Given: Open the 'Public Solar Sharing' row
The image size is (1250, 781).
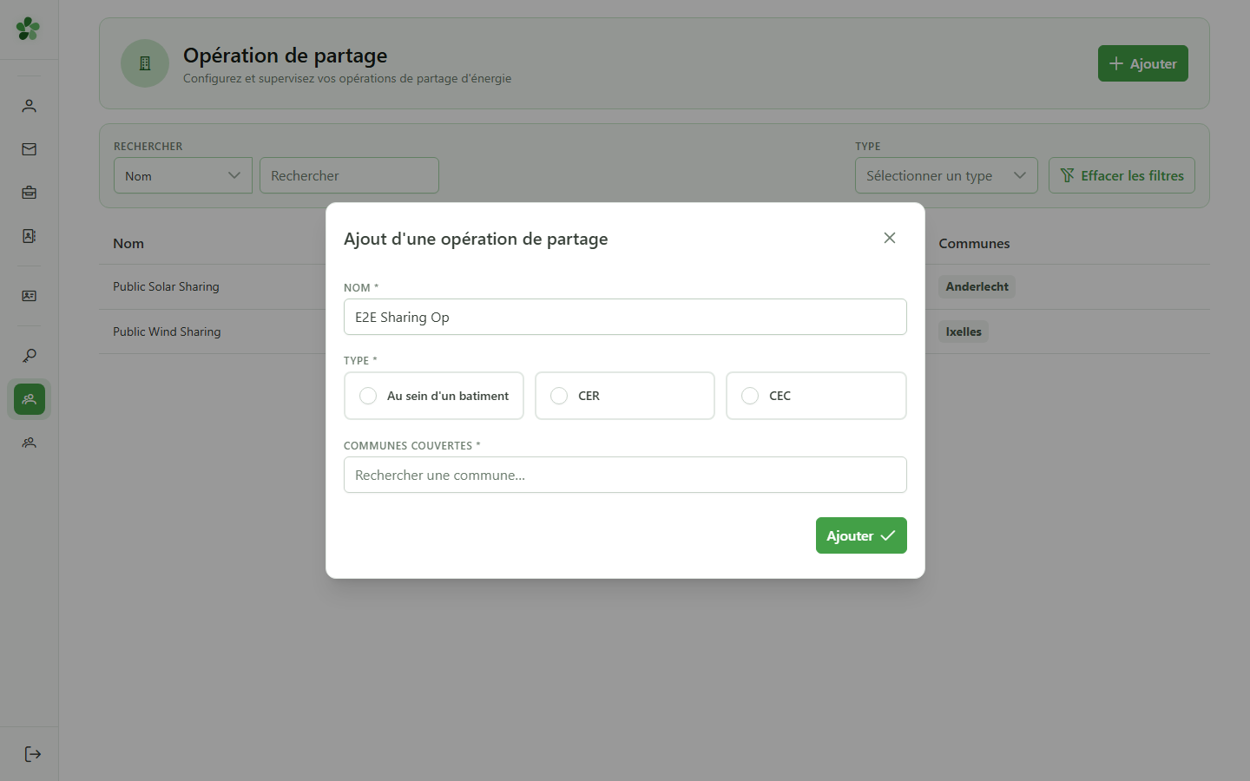Looking at the screenshot, I should click(x=166, y=286).
